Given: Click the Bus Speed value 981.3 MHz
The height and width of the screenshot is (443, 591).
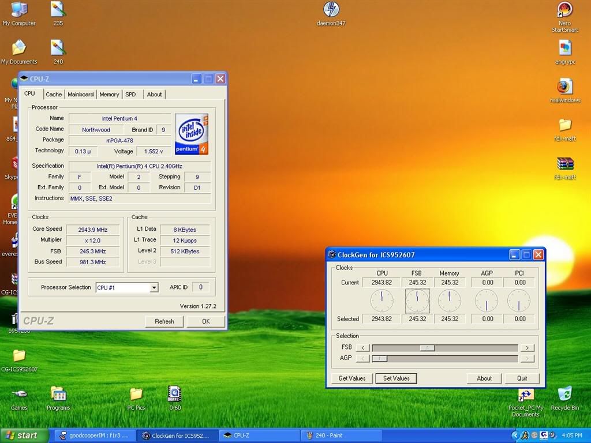Looking at the screenshot, I should coord(93,262).
